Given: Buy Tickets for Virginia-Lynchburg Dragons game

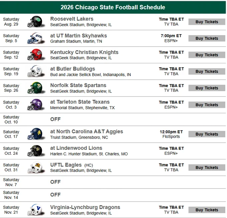Looking at the screenshot, I should click(207, 210).
